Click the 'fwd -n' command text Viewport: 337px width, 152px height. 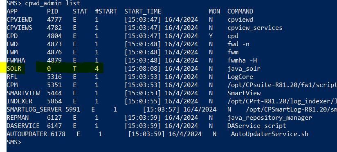(x=238, y=44)
